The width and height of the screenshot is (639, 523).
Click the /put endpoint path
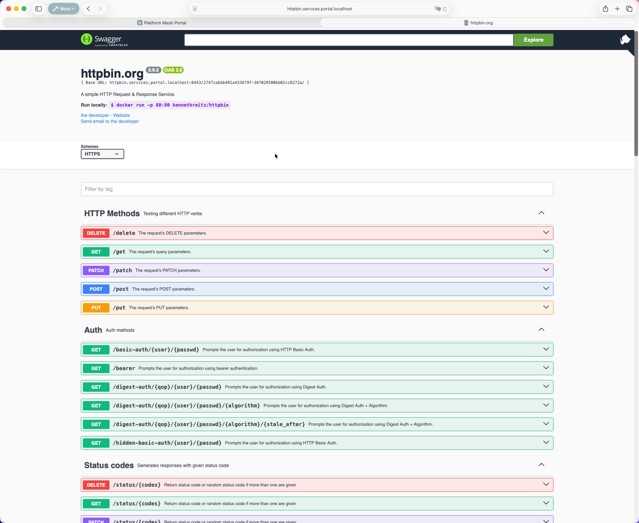click(x=119, y=308)
